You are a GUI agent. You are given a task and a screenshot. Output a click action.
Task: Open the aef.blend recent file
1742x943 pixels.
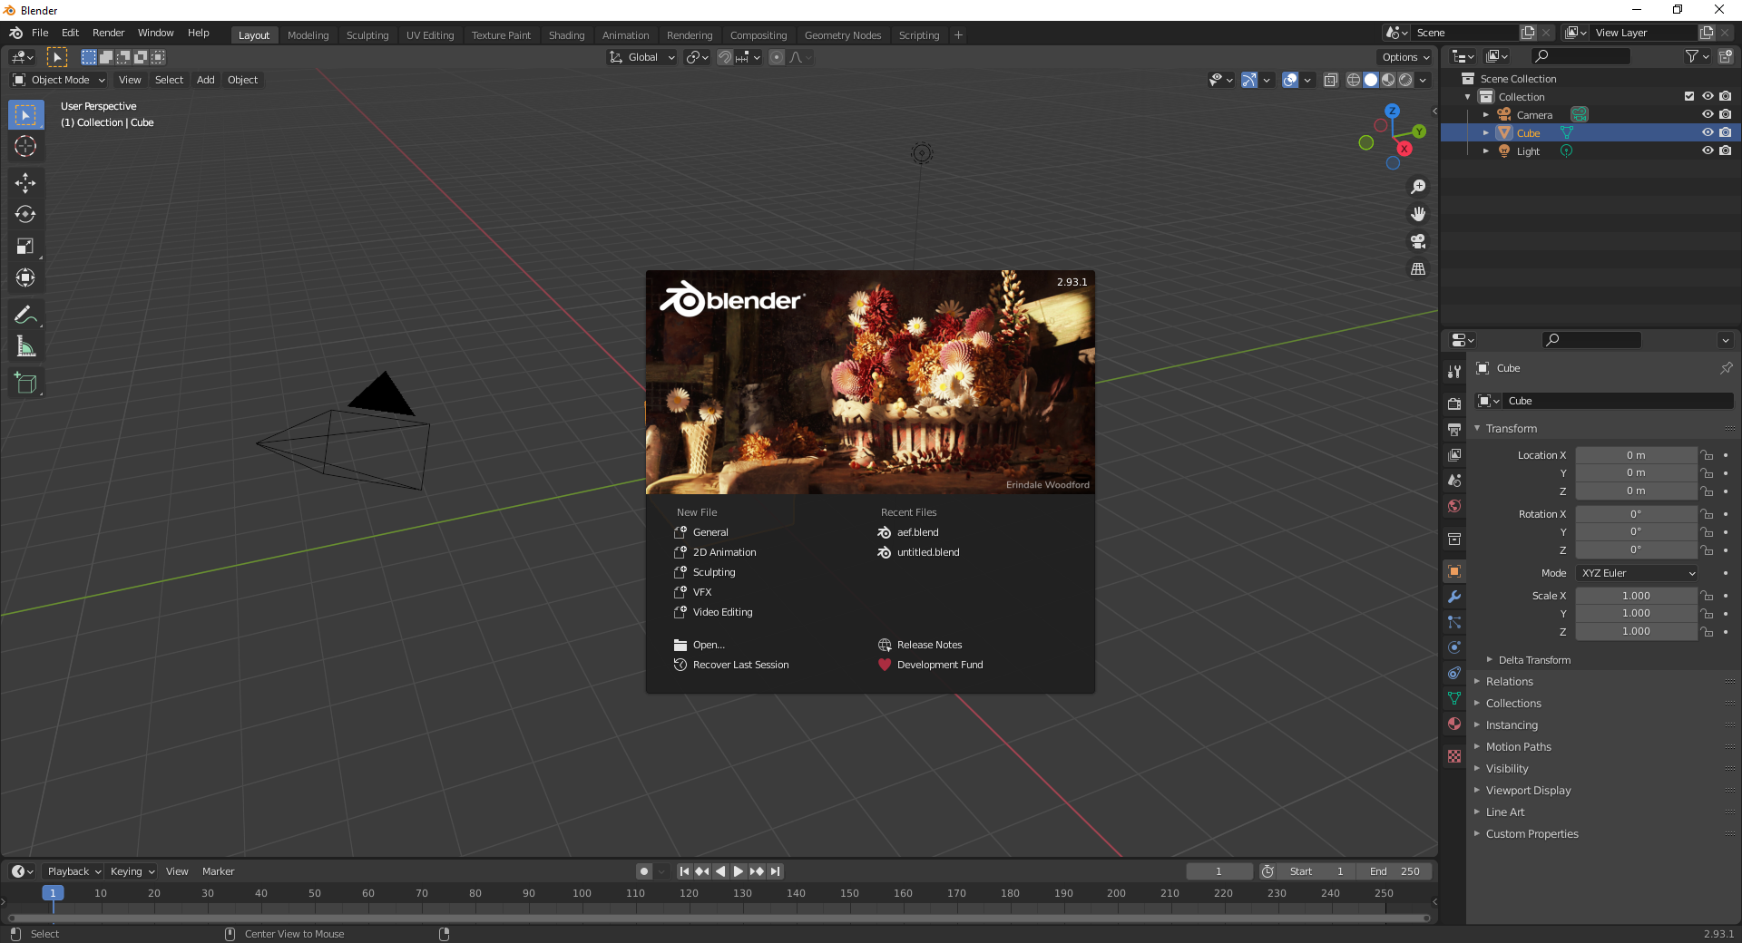(x=917, y=532)
